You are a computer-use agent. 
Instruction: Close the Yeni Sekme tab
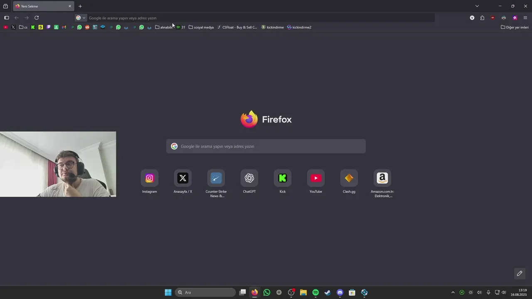[70, 6]
